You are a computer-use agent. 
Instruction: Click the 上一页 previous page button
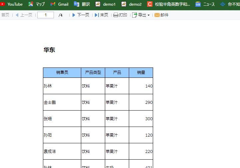[x=24, y=15]
